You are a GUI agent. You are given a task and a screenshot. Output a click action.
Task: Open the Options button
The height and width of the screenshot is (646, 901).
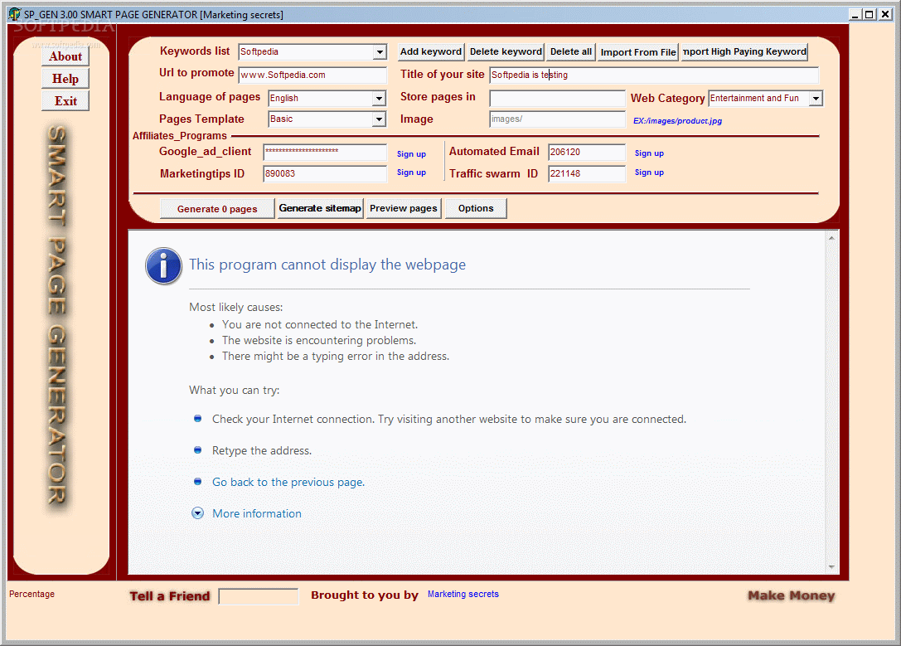(x=476, y=209)
